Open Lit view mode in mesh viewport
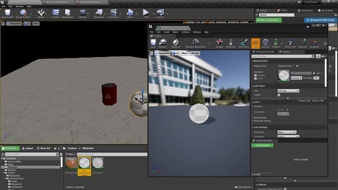 coord(176,53)
